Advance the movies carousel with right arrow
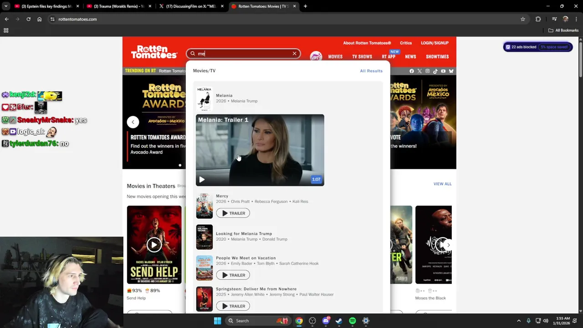The image size is (583, 328). point(448,245)
